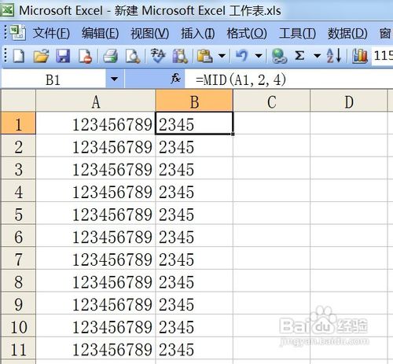Select row 11 by its row header
This screenshot has width=393, height=364.
coord(18,349)
